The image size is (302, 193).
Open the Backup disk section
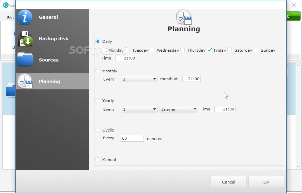(x=52, y=39)
